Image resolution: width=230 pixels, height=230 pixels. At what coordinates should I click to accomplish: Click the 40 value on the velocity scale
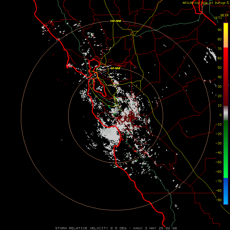point(220,77)
